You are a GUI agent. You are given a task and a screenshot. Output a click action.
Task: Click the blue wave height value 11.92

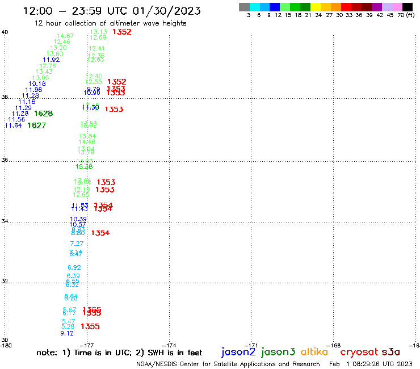[51, 60]
